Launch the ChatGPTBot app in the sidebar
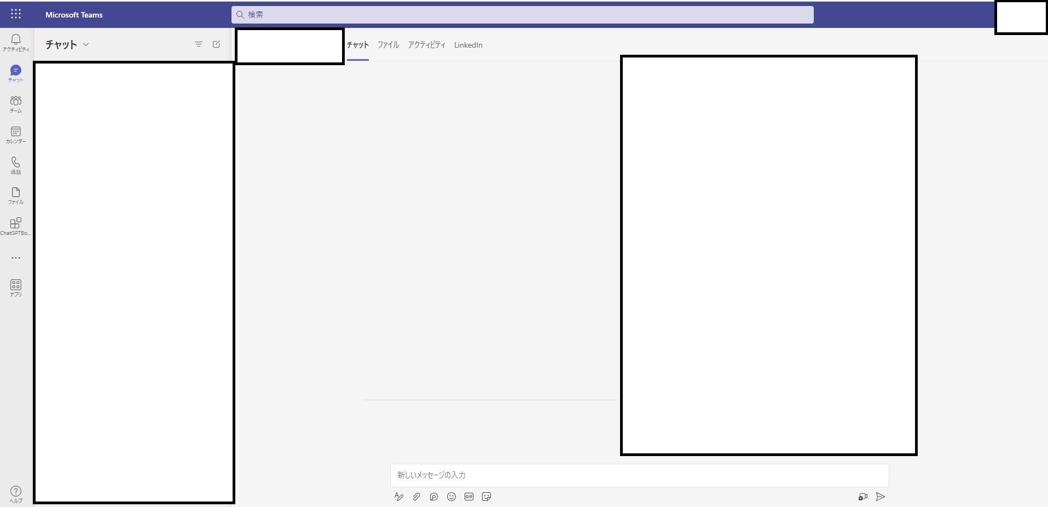 coord(16,227)
